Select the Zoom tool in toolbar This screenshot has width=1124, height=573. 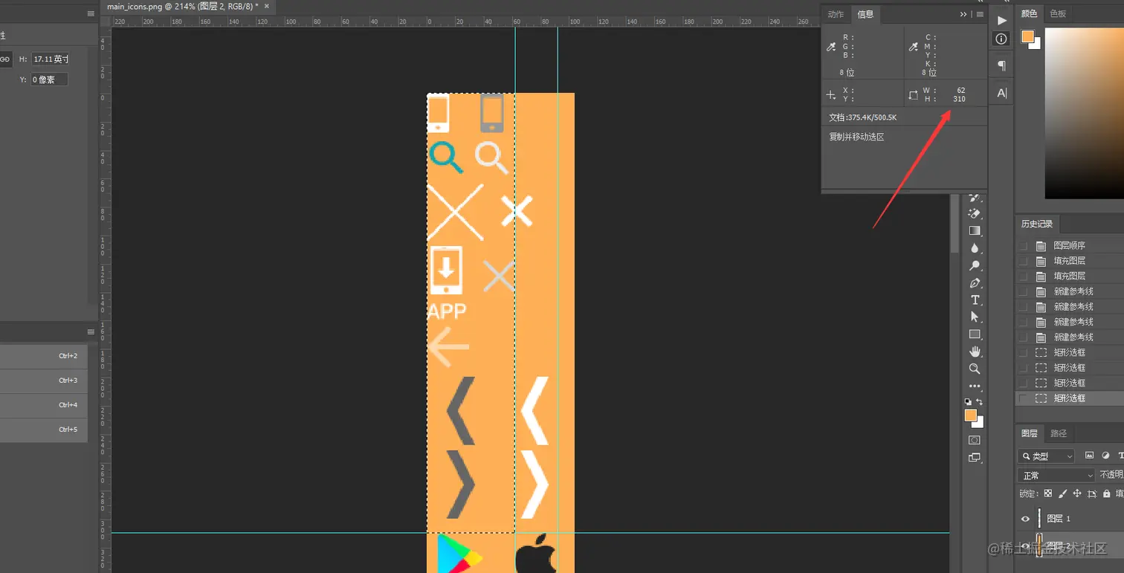click(x=975, y=369)
